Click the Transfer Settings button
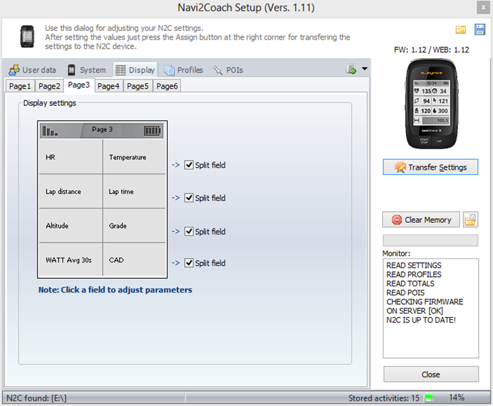Screen dimensions: 493x406 click(x=431, y=167)
